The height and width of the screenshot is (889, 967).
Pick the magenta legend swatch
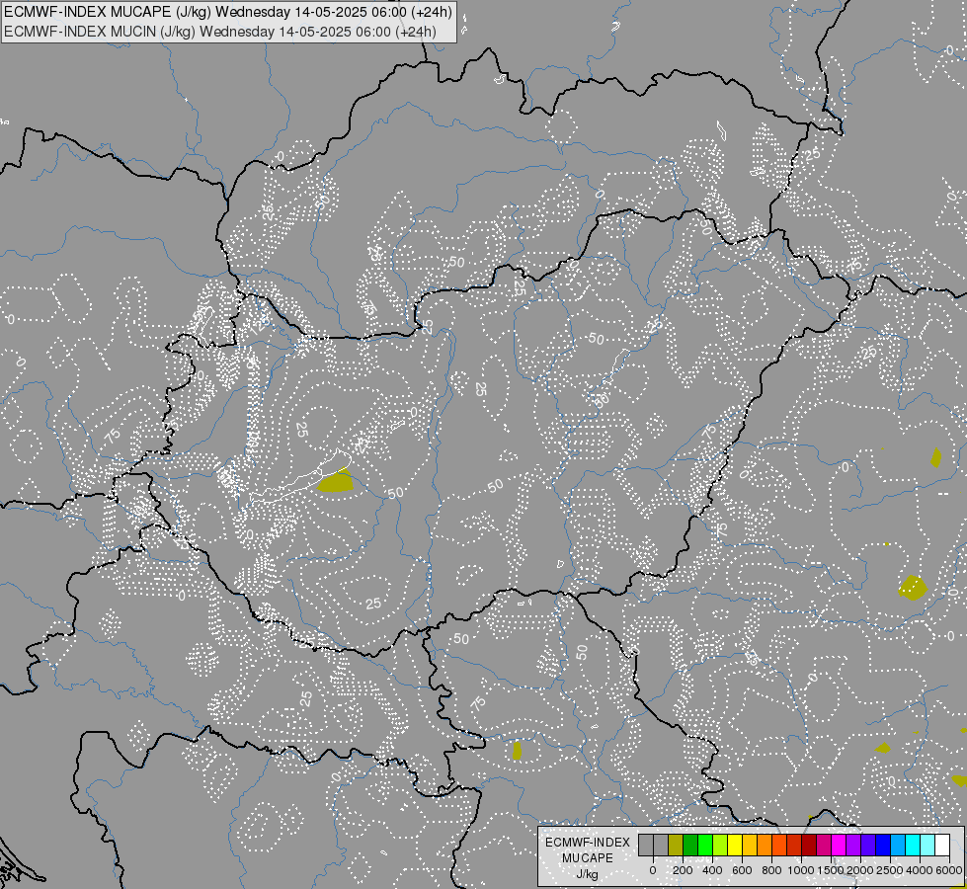[839, 846]
